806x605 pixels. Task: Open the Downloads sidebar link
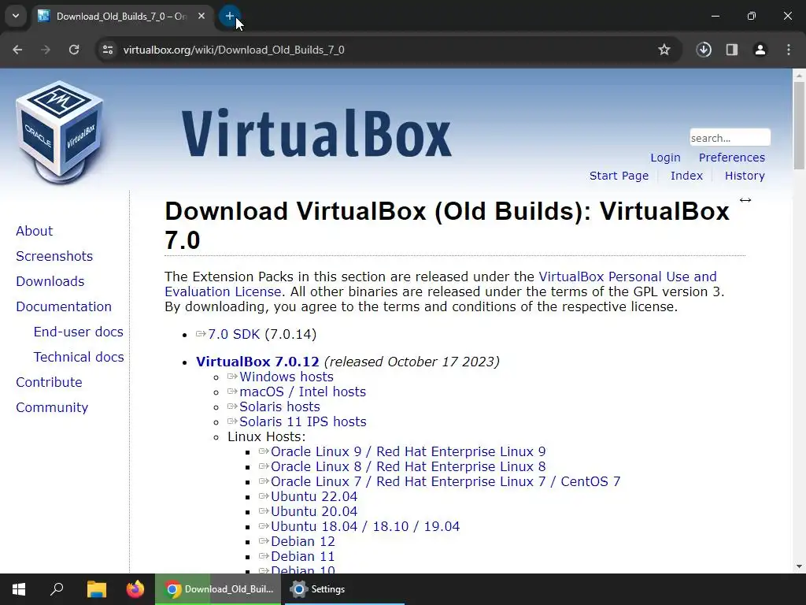pyautogui.click(x=50, y=281)
